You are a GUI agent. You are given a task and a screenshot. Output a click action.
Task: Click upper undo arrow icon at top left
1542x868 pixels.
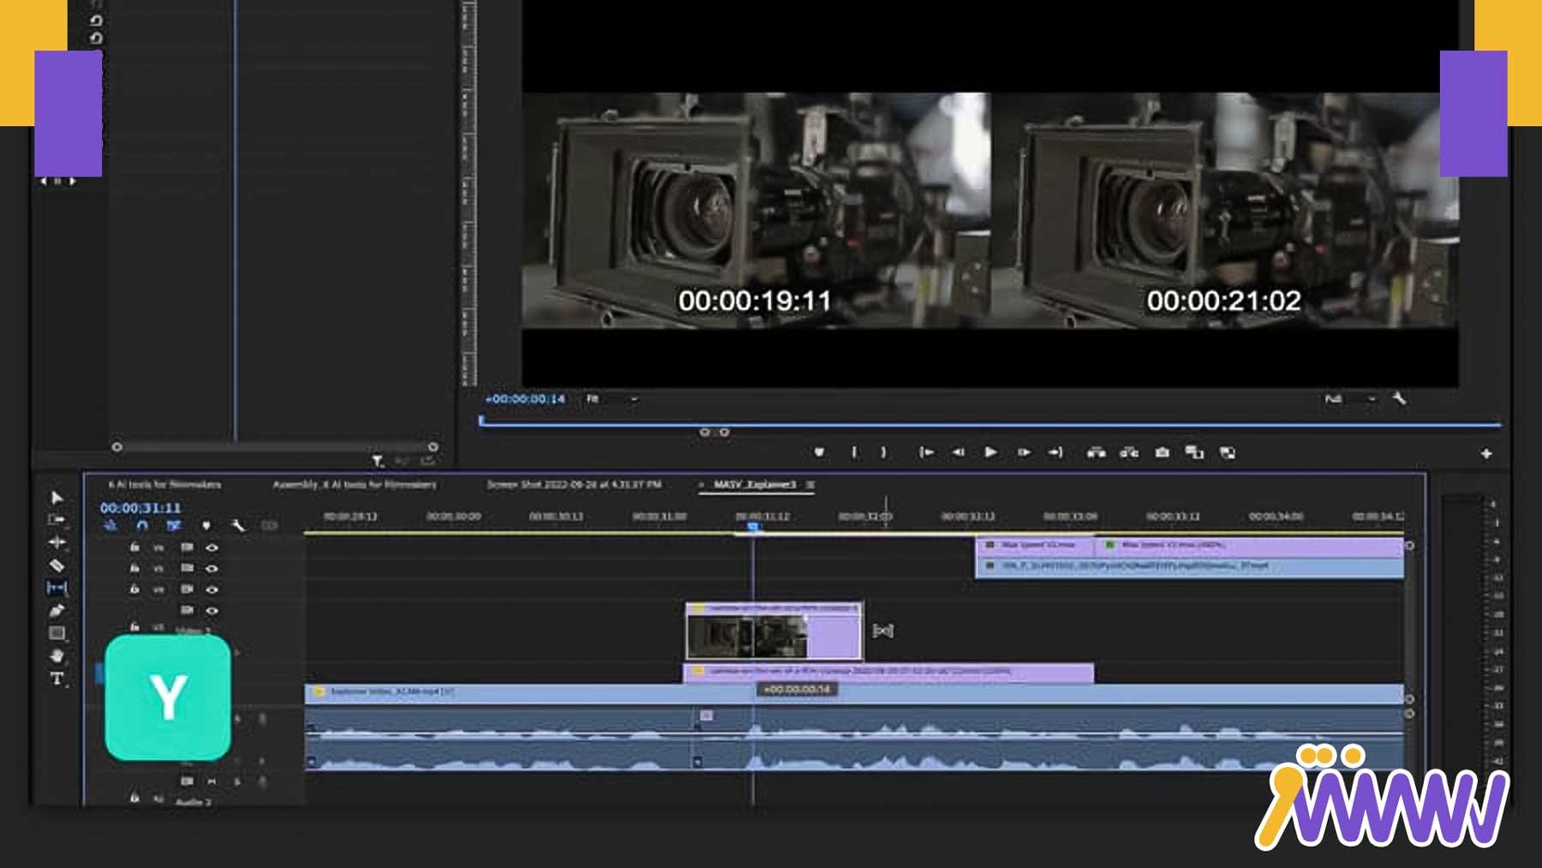[x=96, y=20]
